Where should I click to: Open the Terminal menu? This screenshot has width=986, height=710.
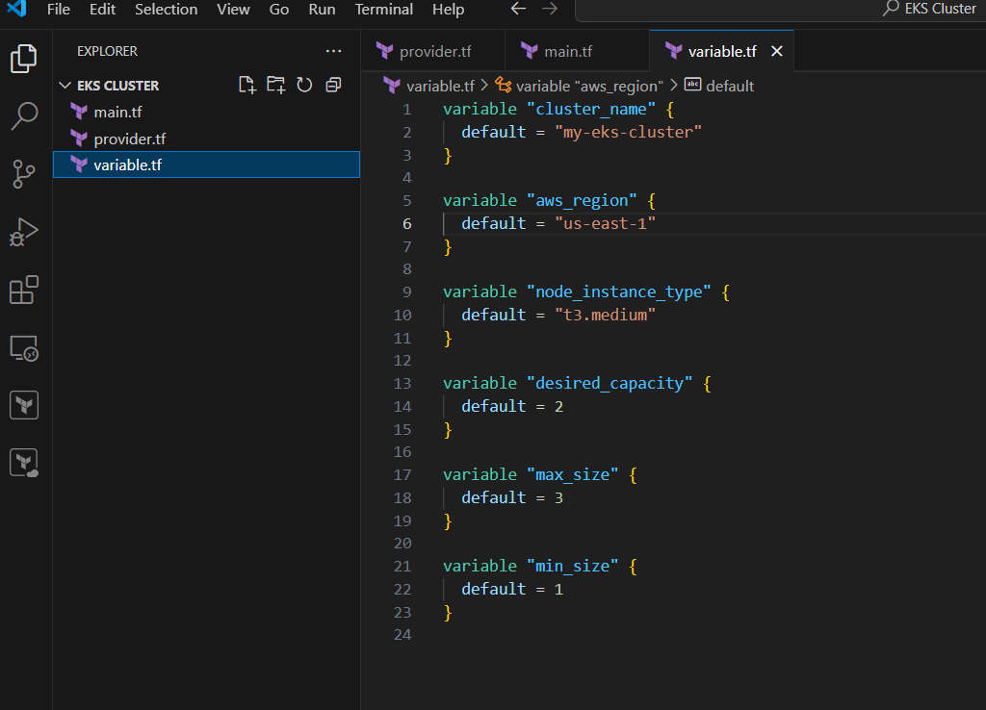[x=383, y=10]
